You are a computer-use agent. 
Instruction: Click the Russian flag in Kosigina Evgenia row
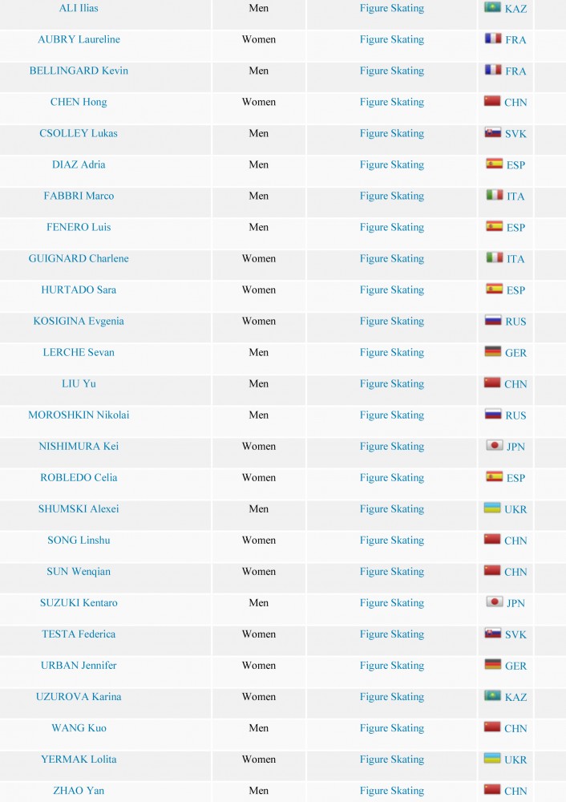tap(493, 320)
